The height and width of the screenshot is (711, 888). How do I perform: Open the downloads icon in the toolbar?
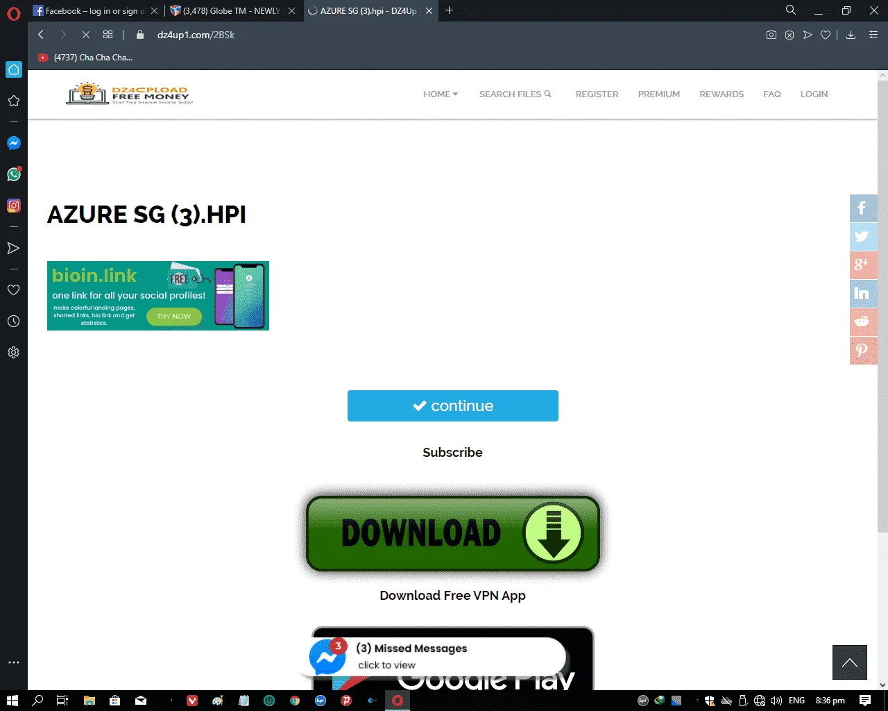(x=851, y=35)
